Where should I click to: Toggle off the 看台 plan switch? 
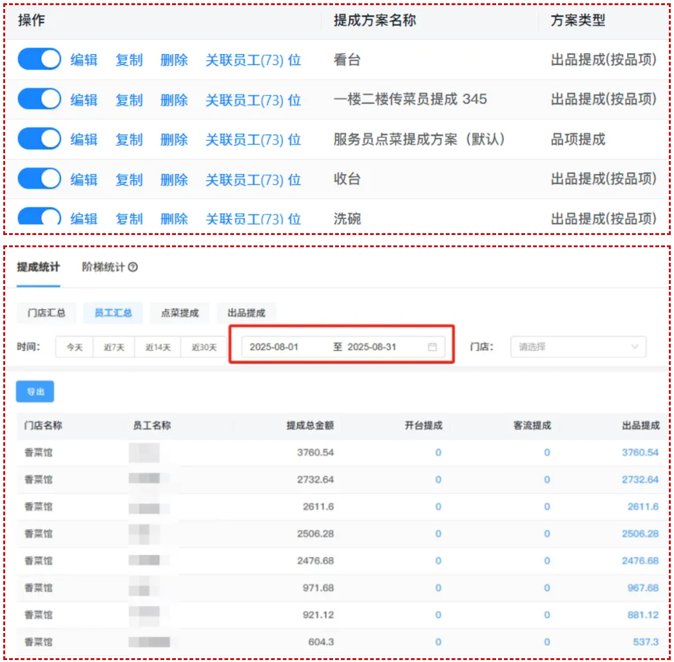pyautogui.click(x=39, y=60)
